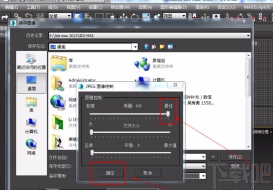Image resolution: width=273 pixels, height=190 pixels.
Task: Open the 动画(A) menu
Action: (x=145, y=7)
